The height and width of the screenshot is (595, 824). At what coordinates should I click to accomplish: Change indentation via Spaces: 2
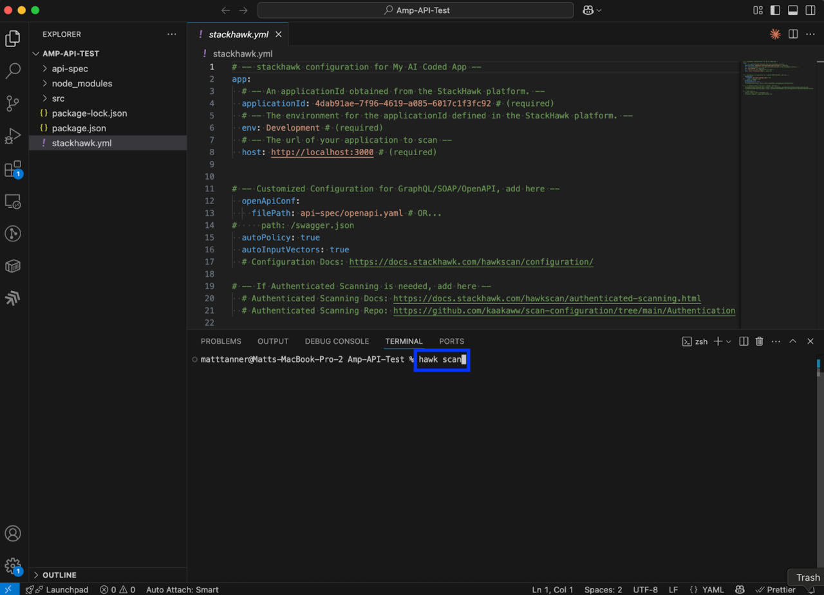tap(603, 589)
